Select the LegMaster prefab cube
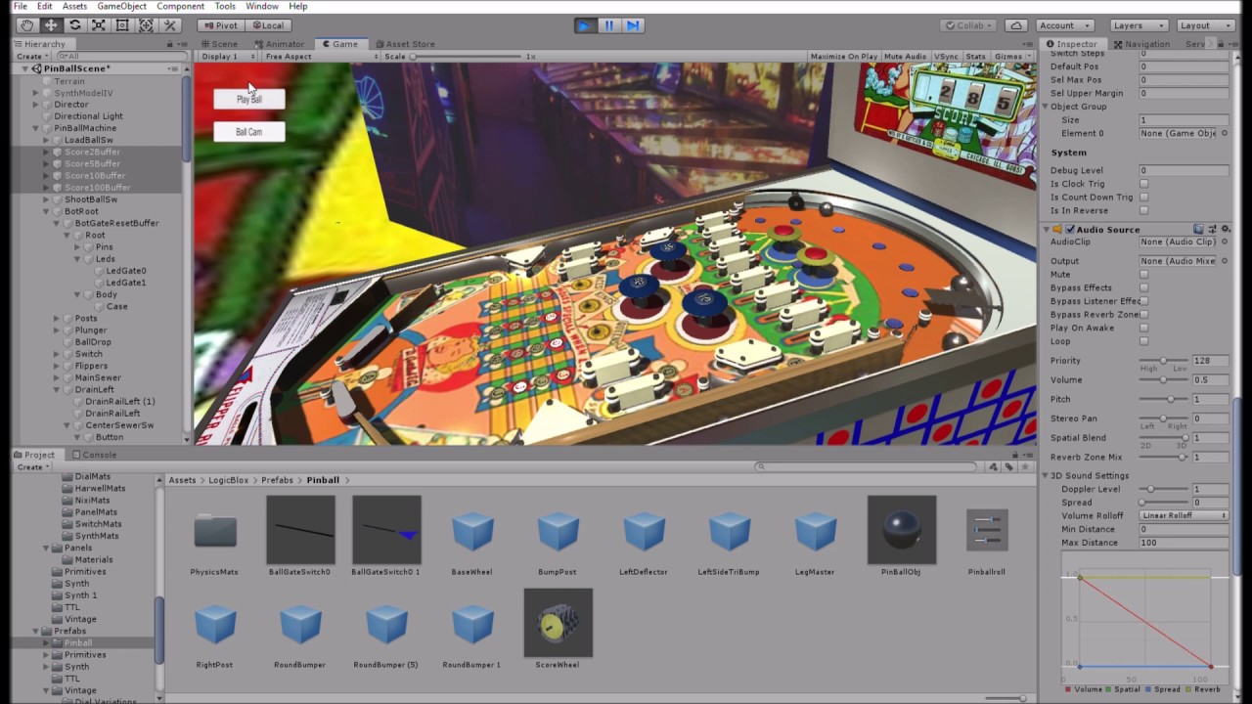The height and width of the screenshot is (704, 1252). point(816,531)
